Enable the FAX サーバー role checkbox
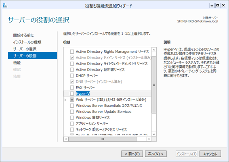 (72, 87)
